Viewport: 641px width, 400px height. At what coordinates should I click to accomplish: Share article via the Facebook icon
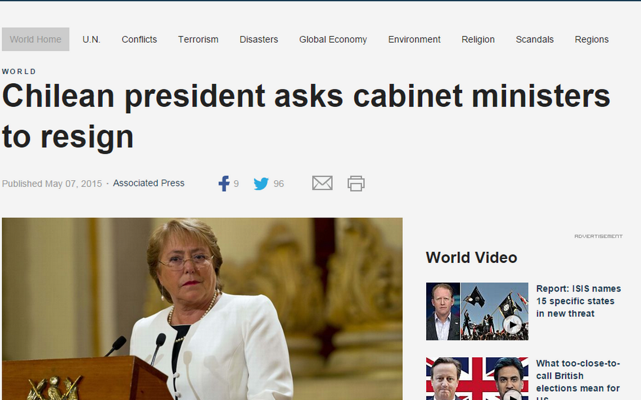coord(224,184)
